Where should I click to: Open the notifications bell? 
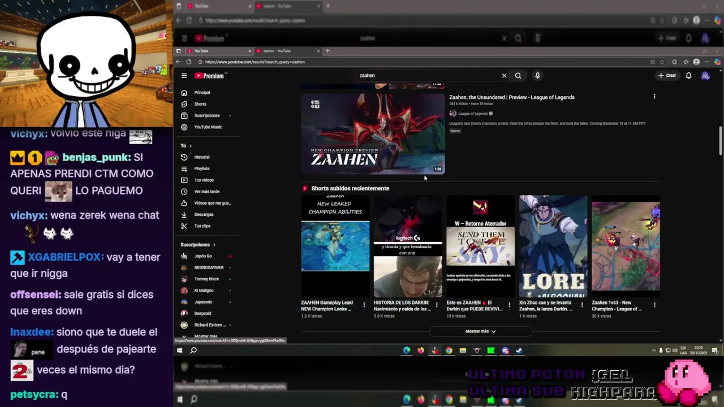pyautogui.click(x=688, y=76)
